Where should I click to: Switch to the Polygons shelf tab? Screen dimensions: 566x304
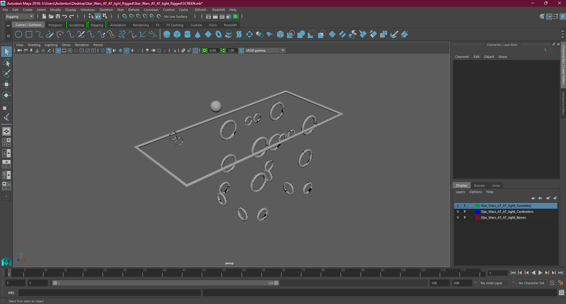point(55,25)
